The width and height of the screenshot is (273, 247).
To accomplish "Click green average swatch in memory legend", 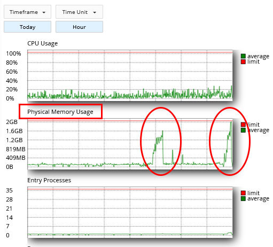I will [243, 130].
